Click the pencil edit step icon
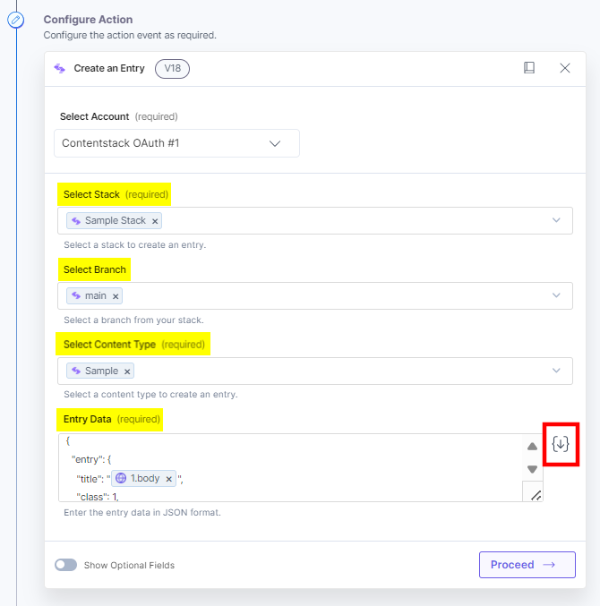This screenshot has height=606, width=600. pos(15,20)
